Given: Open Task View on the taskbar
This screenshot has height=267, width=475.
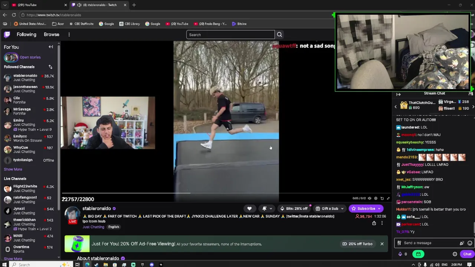Looking at the screenshot, I should click(78, 264).
